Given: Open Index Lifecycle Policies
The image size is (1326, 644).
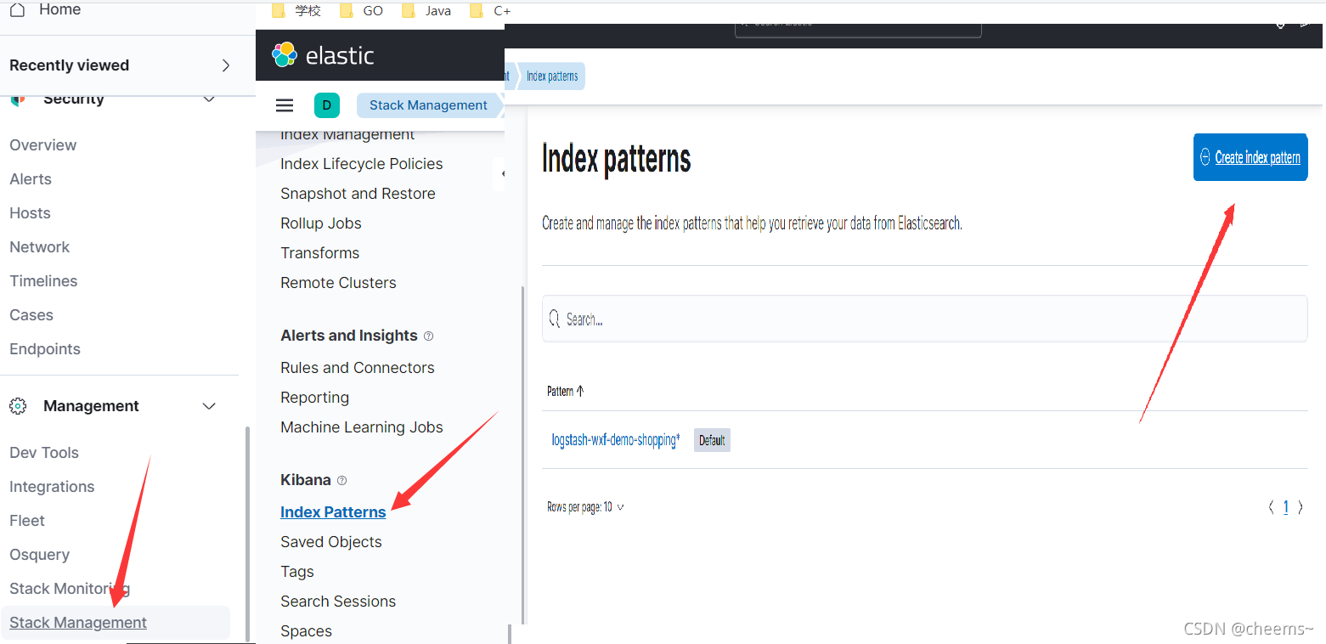Looking at the screenshot, I should tap(362, 164).
